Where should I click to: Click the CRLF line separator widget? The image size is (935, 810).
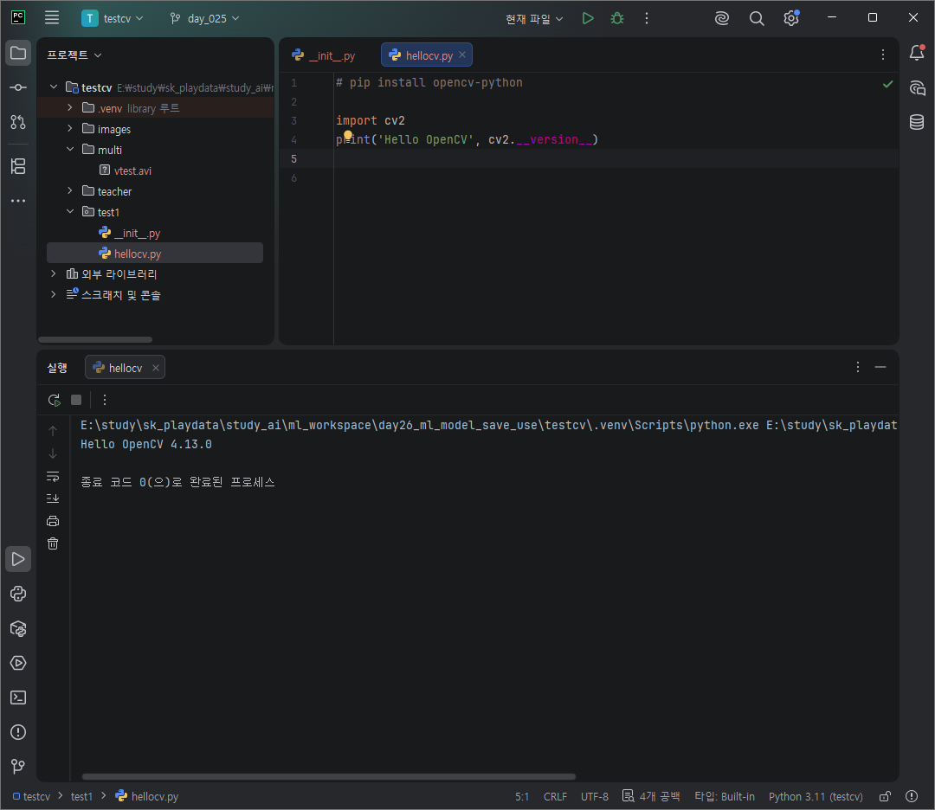pyautogui.click(x=555, y=796)
